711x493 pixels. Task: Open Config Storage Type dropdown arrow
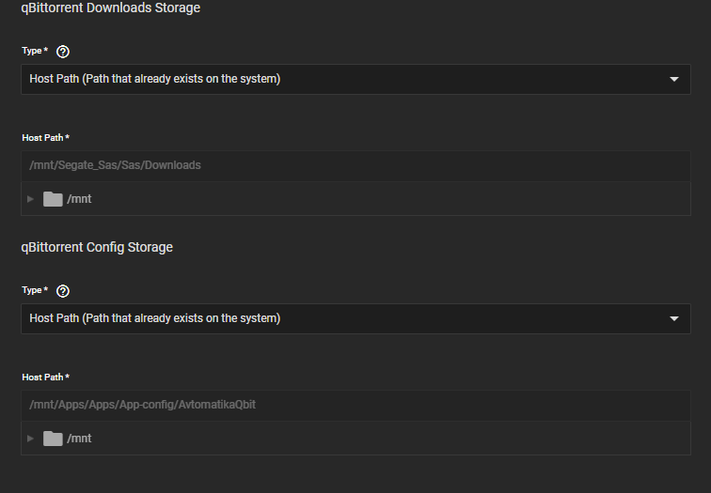click(673, 319)
